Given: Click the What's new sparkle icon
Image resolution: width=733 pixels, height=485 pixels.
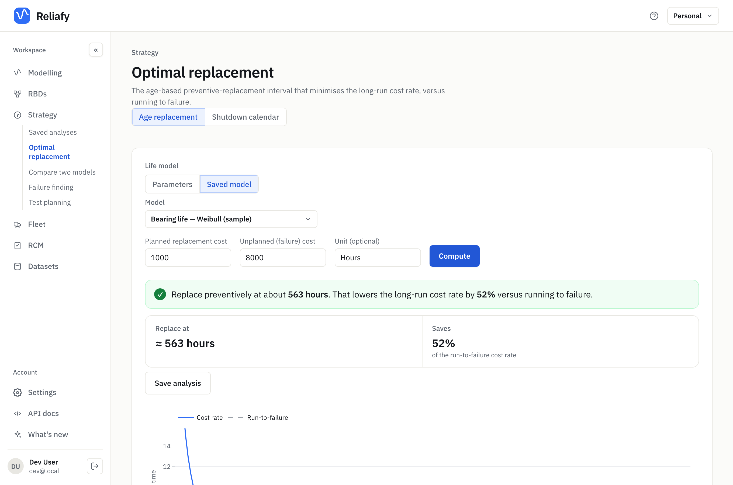Looking at the screenshot, I should click(x=18, y=434).
